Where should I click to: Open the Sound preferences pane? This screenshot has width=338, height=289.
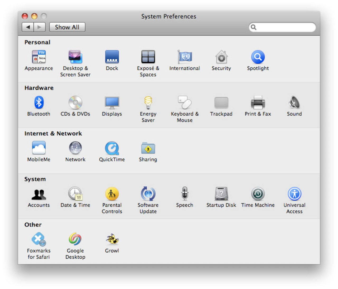point(294,103)
